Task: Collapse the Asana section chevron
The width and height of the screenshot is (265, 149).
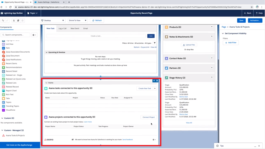Action: [46, 83]
